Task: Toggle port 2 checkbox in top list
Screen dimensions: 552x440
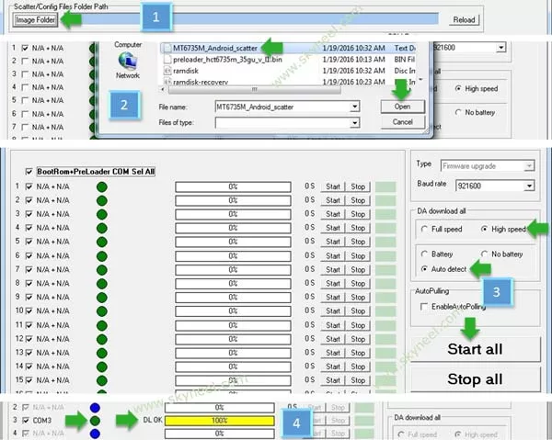Action: pos(25,62)
